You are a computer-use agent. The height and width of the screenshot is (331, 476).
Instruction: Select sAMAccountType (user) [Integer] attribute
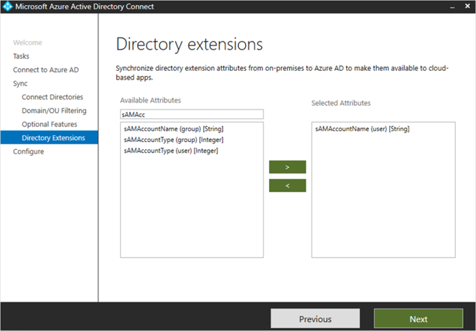[171, 151]
